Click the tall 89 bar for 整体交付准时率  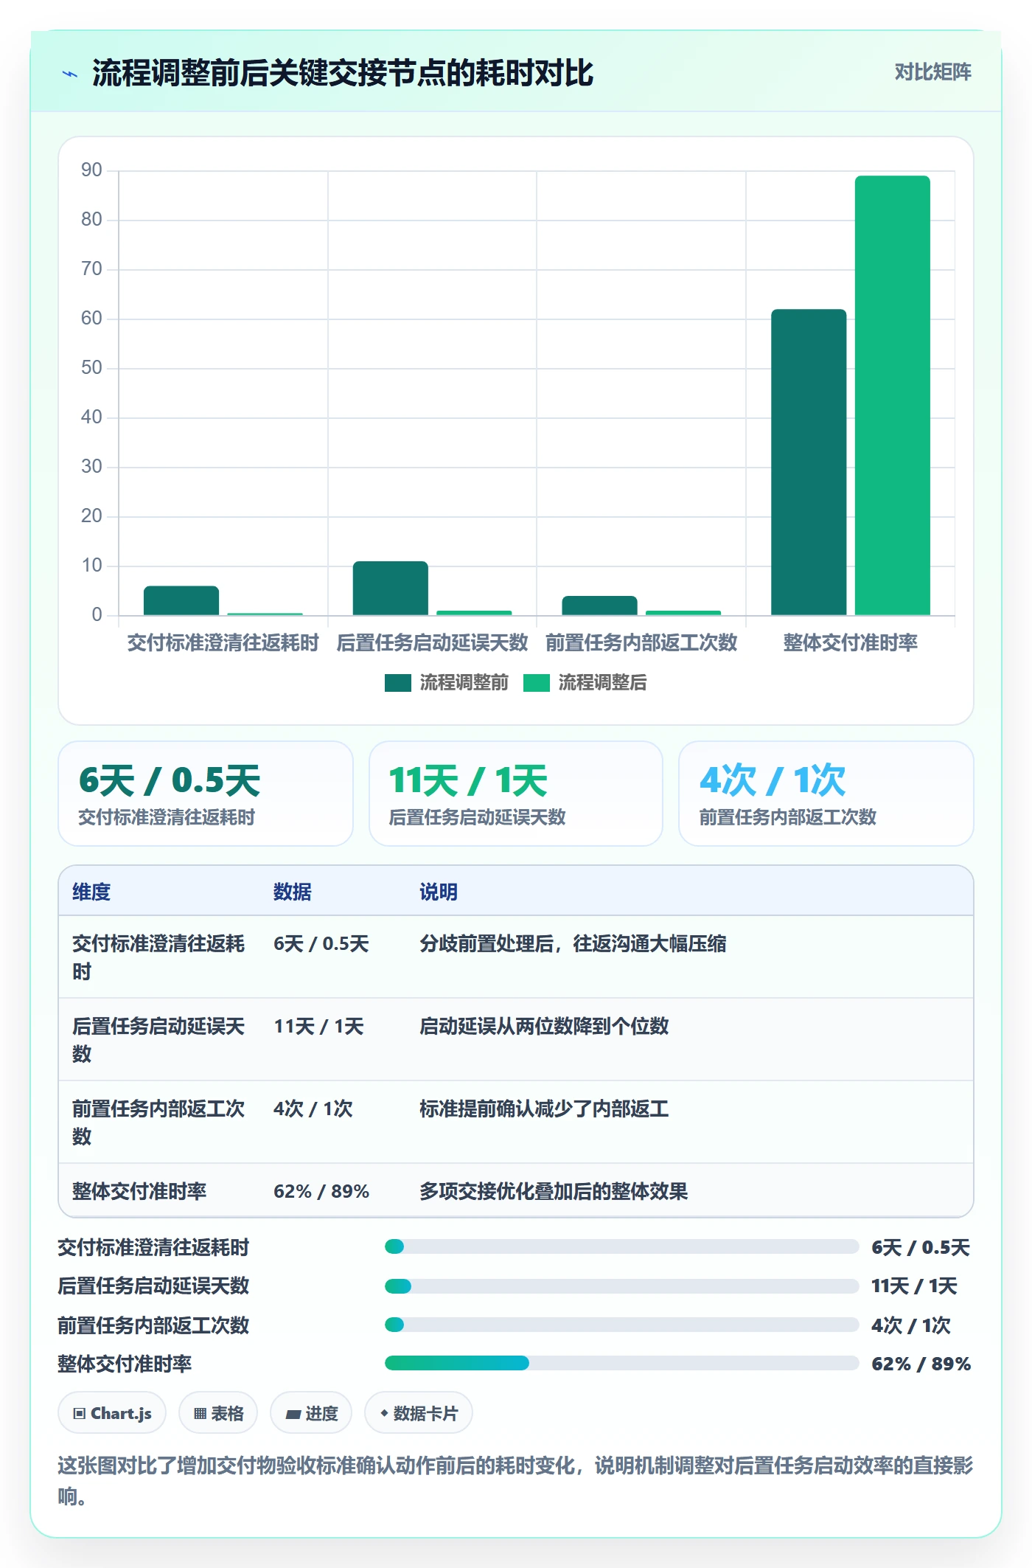pos(892,395)
